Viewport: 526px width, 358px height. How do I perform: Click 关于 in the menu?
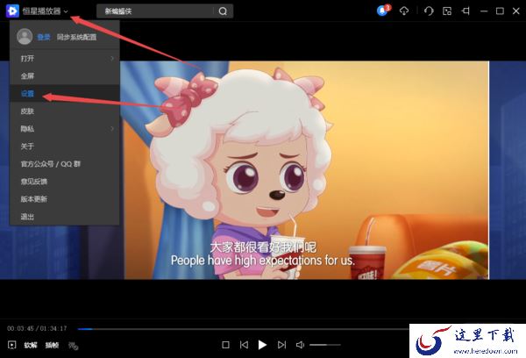65,146
